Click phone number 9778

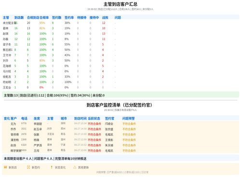point(24,123)
